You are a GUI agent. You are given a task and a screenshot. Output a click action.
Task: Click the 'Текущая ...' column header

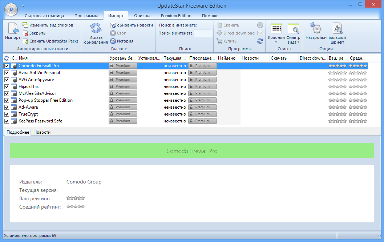pos(175,58)
